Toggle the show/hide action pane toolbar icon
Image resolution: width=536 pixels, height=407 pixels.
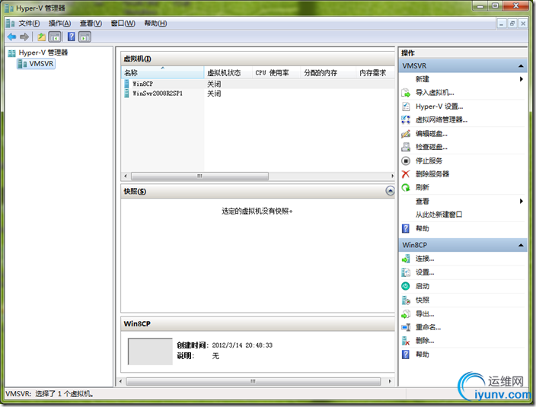pyautogui.click(x=85, y=37)
